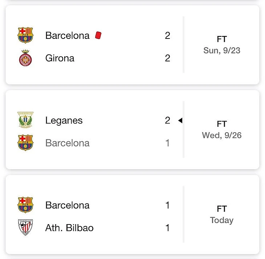The height and width of the screenshot is (259, 265).
Task: Open Barcelona team in Girona match
Action: pyautogui.click(x=67, y=36)
